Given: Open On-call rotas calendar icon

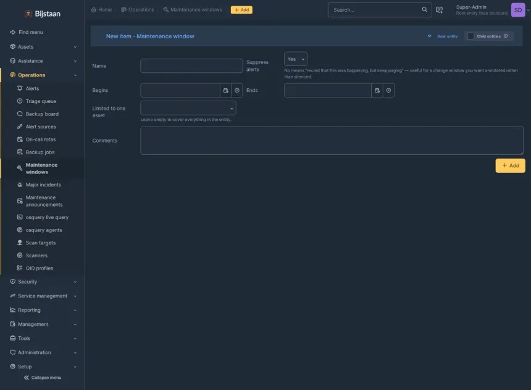Looking at the screenshot, I should [x=20, y=139].
